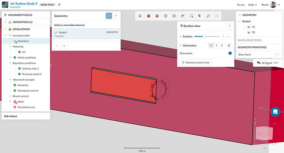Activate the select volumes tool
Viewport: 284px width, 153px height.
[x=149, y=16]
